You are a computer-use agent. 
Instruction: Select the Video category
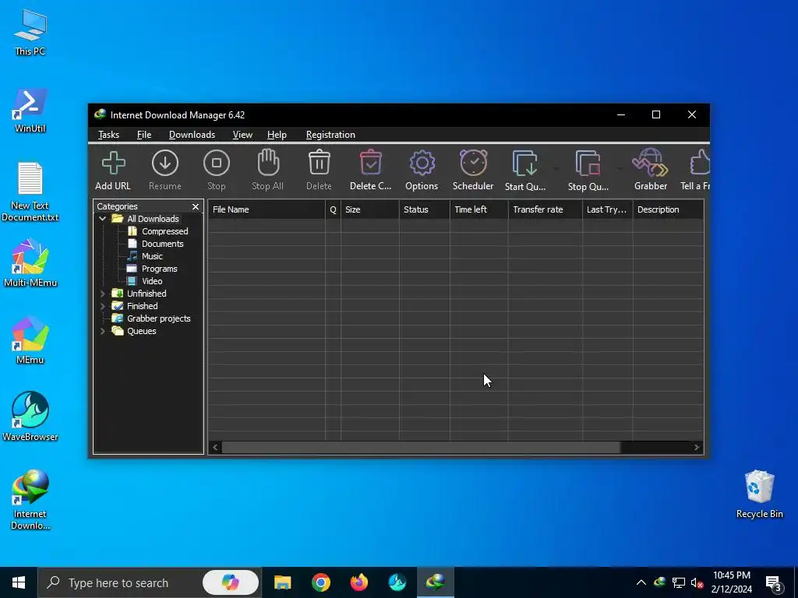[152, 281]
